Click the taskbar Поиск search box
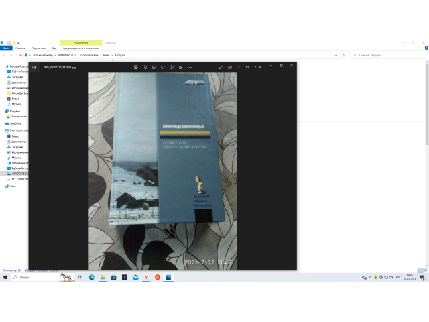 tap(43, 277)
